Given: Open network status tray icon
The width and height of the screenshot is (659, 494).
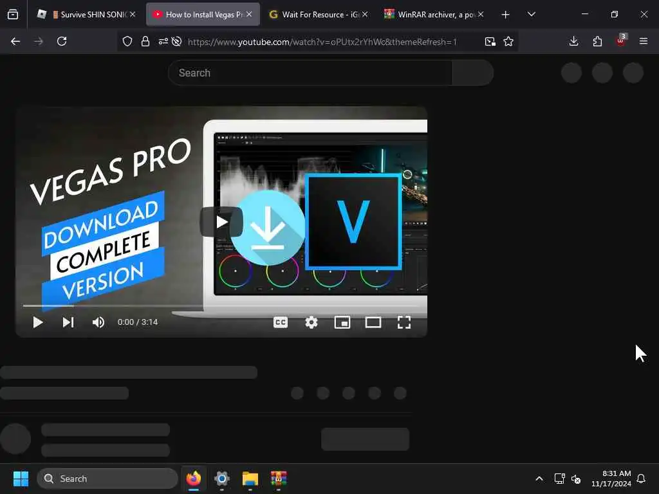Looking at the screenshot, I should tap(559, 479).
